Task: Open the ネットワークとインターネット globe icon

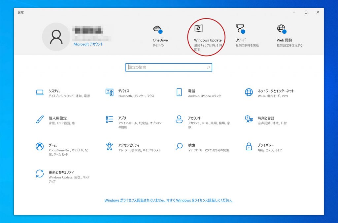Action: (249, 92)
